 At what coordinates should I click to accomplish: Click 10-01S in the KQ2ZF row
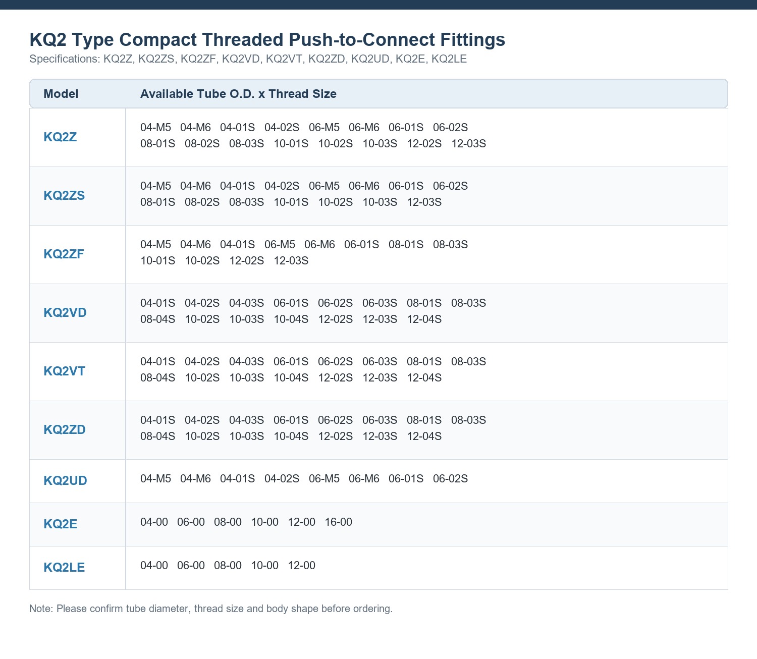coord(157,261)
